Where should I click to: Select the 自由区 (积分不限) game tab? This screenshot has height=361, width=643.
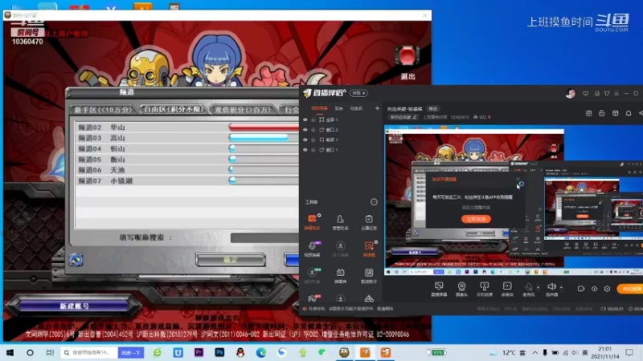174,109
